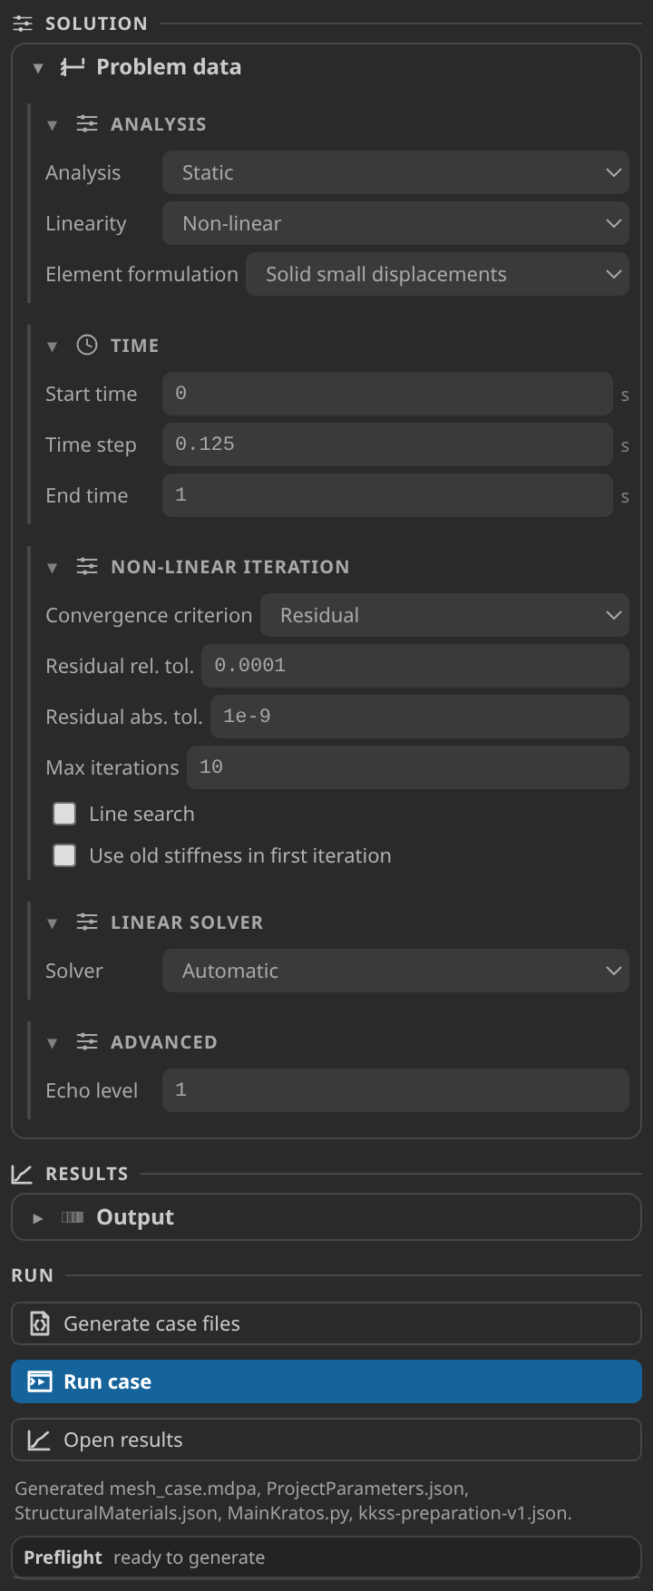Click the Preflight ready to generate status
653x1591 pixels.
[326, 1557]
